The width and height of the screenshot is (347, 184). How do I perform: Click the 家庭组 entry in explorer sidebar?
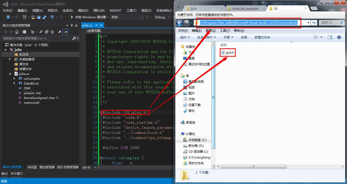pyautogui.click(x=188, y=122)
